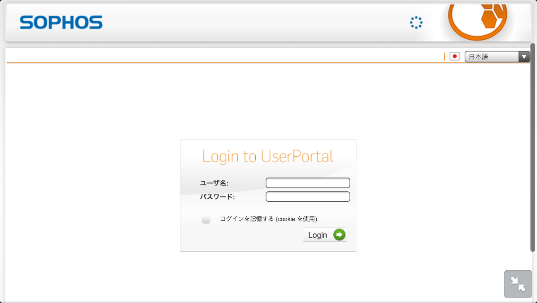Focus the ユーザ名 input field
Image resolution: width=537 pixels, height=303 pixels.
tap(308, 183)
